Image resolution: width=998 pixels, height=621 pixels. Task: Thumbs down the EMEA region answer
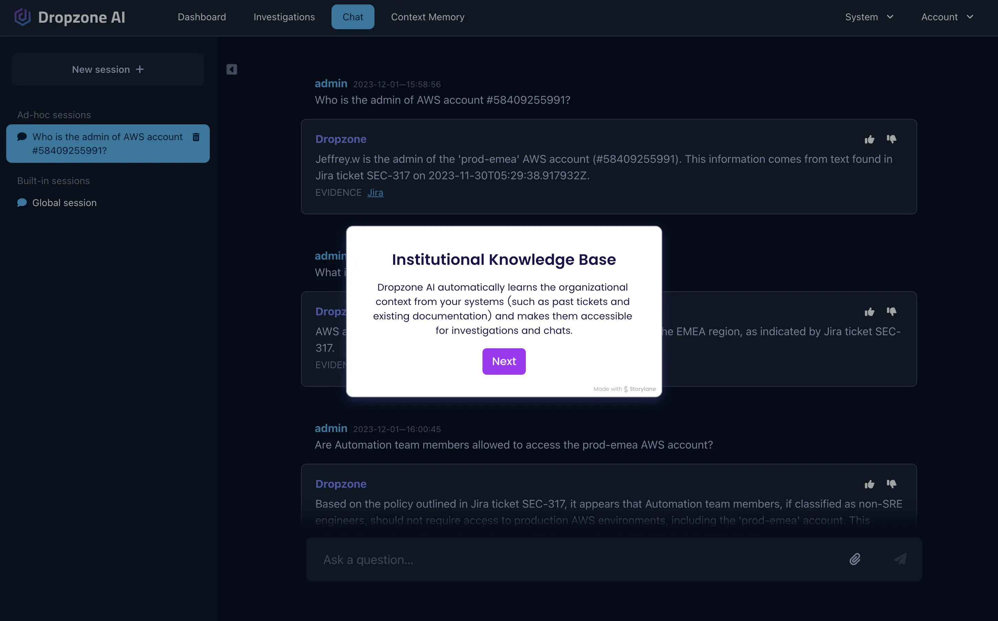coord(891,312)
